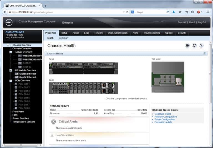Click the Front chassis view image

pyautogui.click(x=83, y=68)
